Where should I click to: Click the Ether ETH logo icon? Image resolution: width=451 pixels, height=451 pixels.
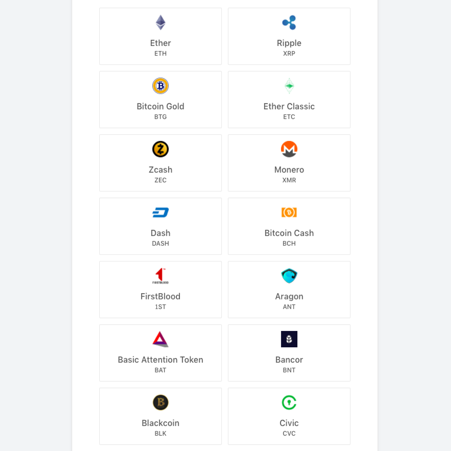[x=161, y=23]
